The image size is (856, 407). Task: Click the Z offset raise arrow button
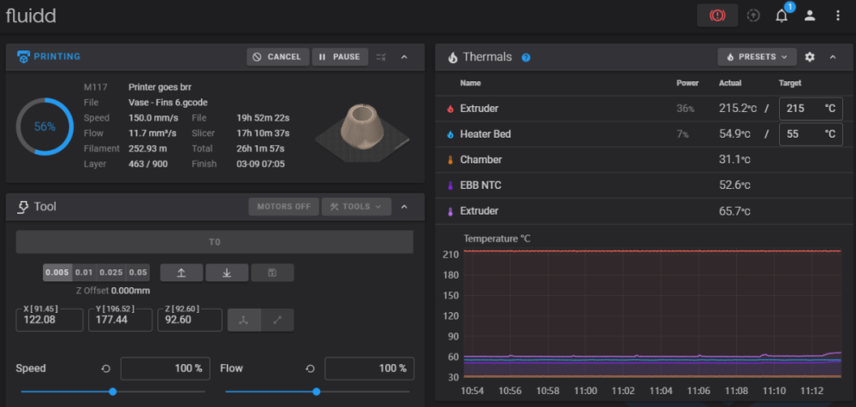pos(181,273)
